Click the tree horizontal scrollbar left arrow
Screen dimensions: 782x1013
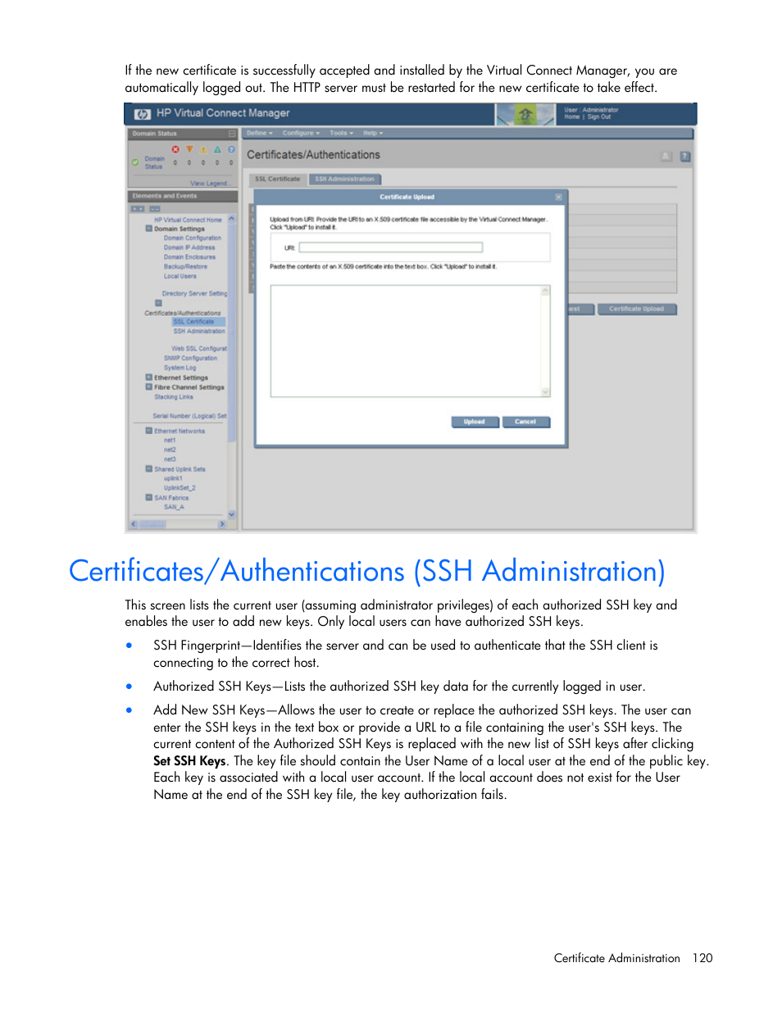click(134, 523)
